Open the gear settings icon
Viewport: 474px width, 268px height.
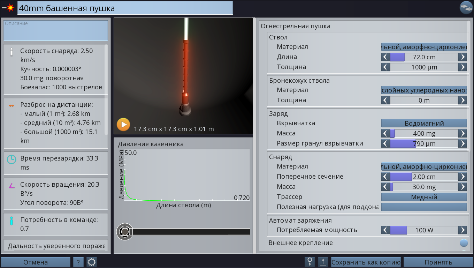tap(92, 262)
